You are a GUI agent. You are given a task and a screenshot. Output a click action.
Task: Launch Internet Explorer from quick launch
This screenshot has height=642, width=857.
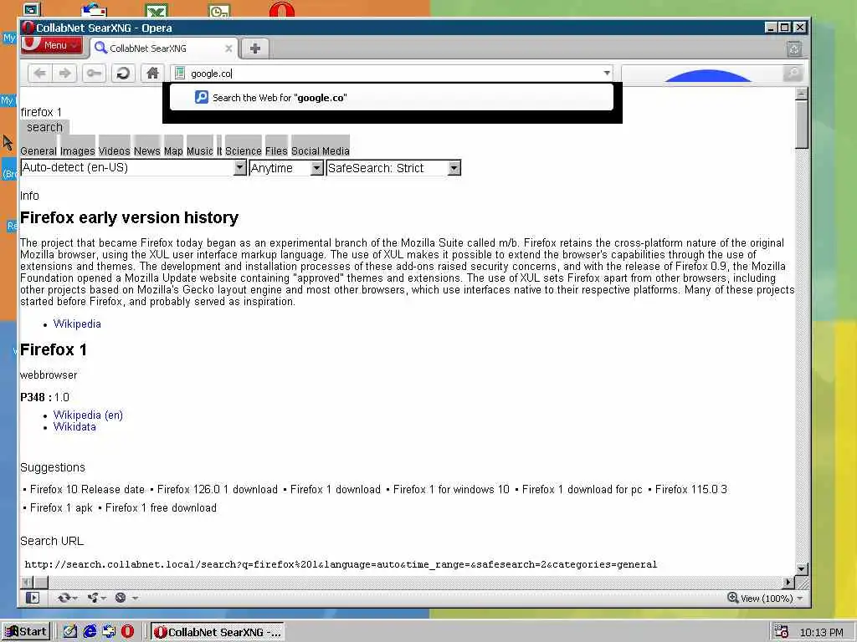pos(89,632)
